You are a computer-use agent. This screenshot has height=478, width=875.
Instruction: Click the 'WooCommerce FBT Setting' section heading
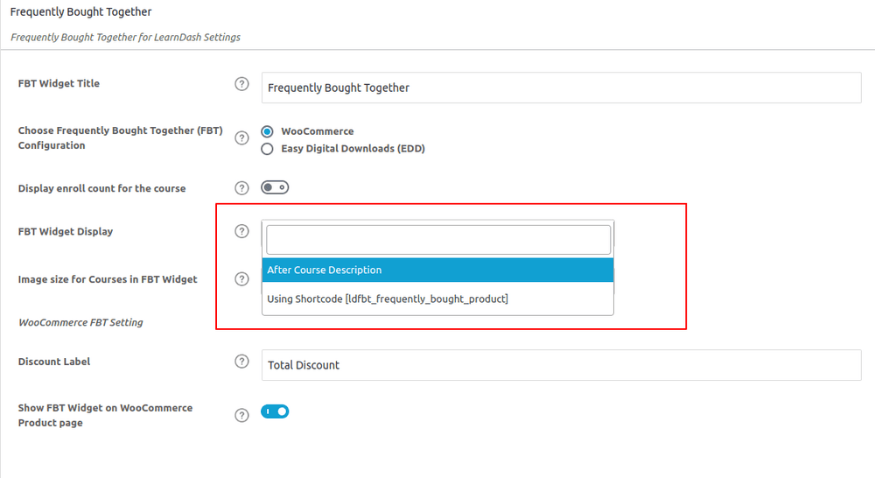click(80, 322)
